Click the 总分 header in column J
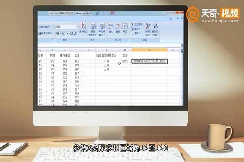 point(77,55)
